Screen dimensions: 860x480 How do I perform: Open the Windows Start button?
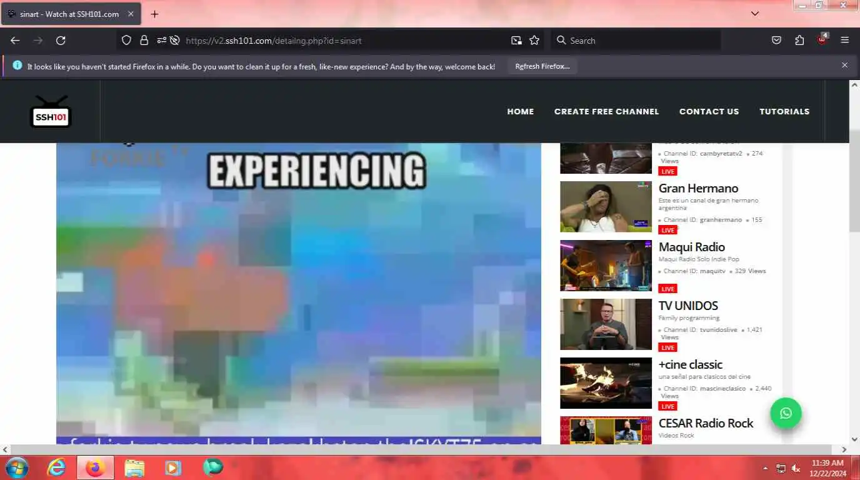[x=17, y=467]
